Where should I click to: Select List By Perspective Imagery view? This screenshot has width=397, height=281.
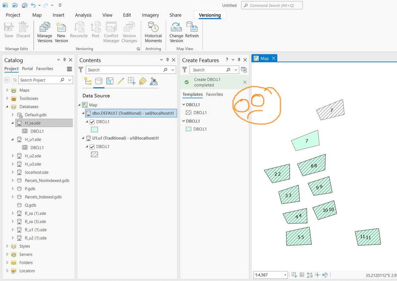tap(154, 81)
